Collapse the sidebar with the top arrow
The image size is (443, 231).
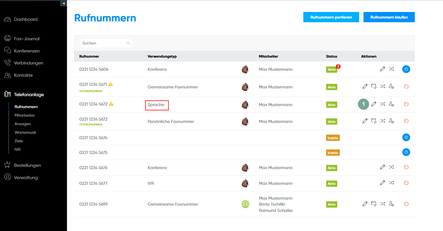pos(64,3)
